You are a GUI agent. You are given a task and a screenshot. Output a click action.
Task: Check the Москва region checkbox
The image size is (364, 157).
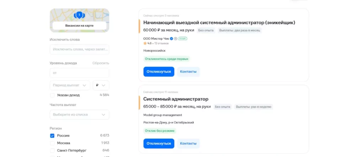52,143
